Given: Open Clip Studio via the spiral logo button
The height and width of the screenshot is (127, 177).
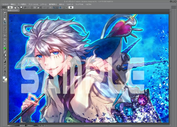Looking at the screenshot, I should 10,8.
